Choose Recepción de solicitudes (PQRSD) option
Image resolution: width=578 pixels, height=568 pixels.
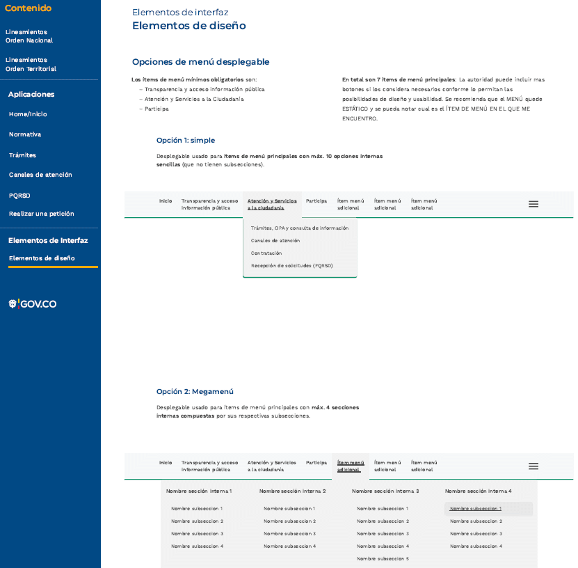coord(291,265)
